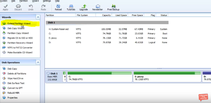
Task: Choose Migrate OS to SSD or HDD
Action: (20, 38)
